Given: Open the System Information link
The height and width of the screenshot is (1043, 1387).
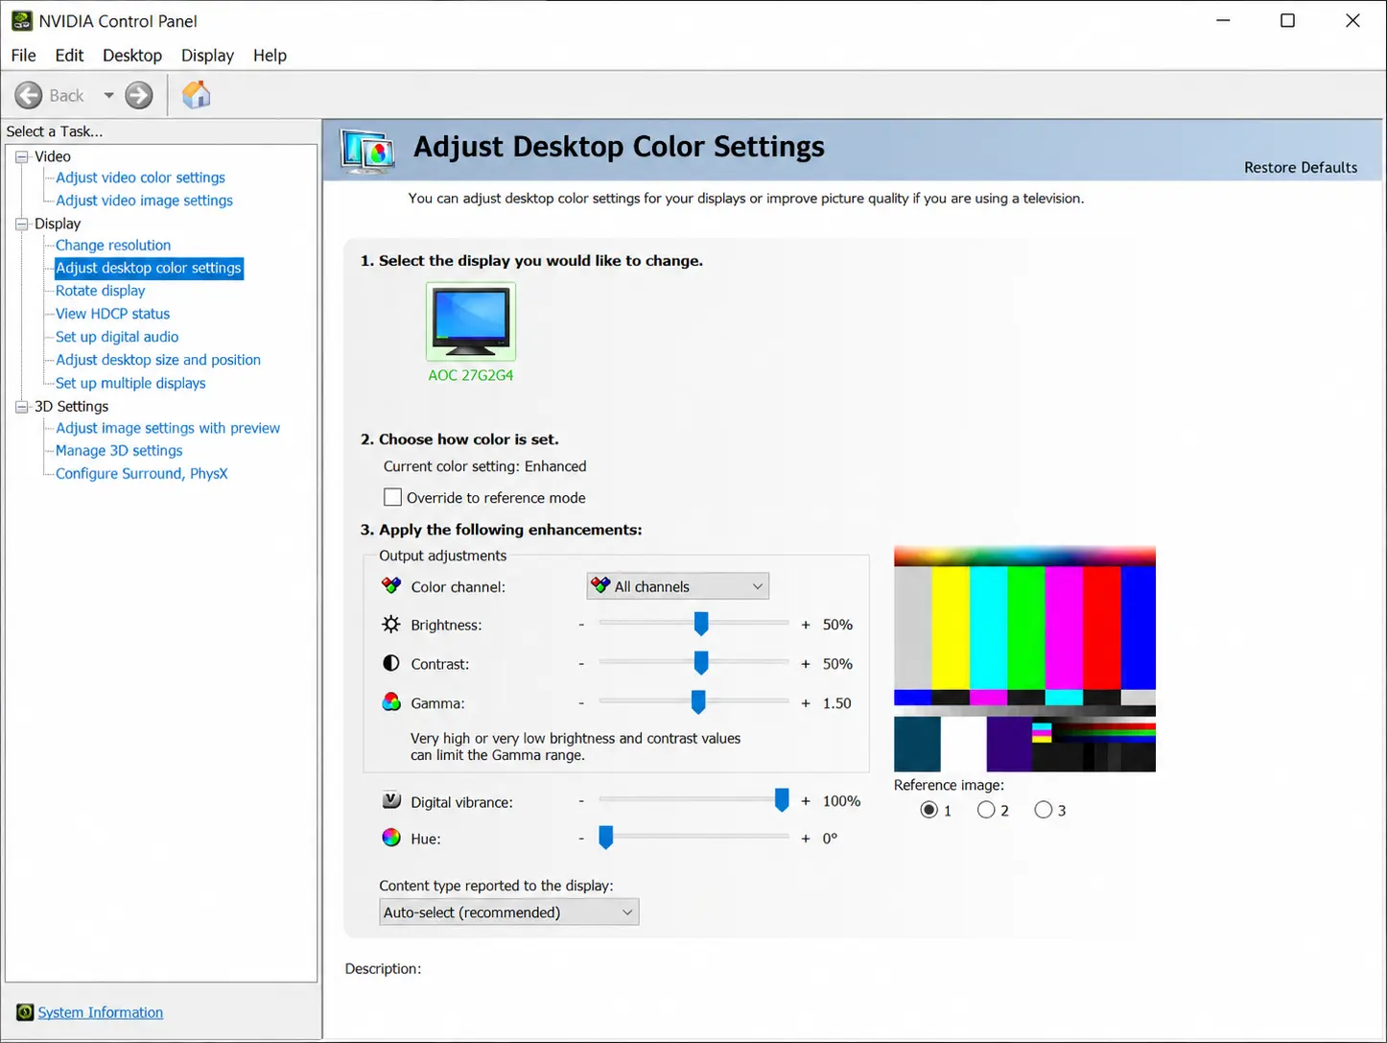Looking at the screenshot, I should coord(101,1012).
